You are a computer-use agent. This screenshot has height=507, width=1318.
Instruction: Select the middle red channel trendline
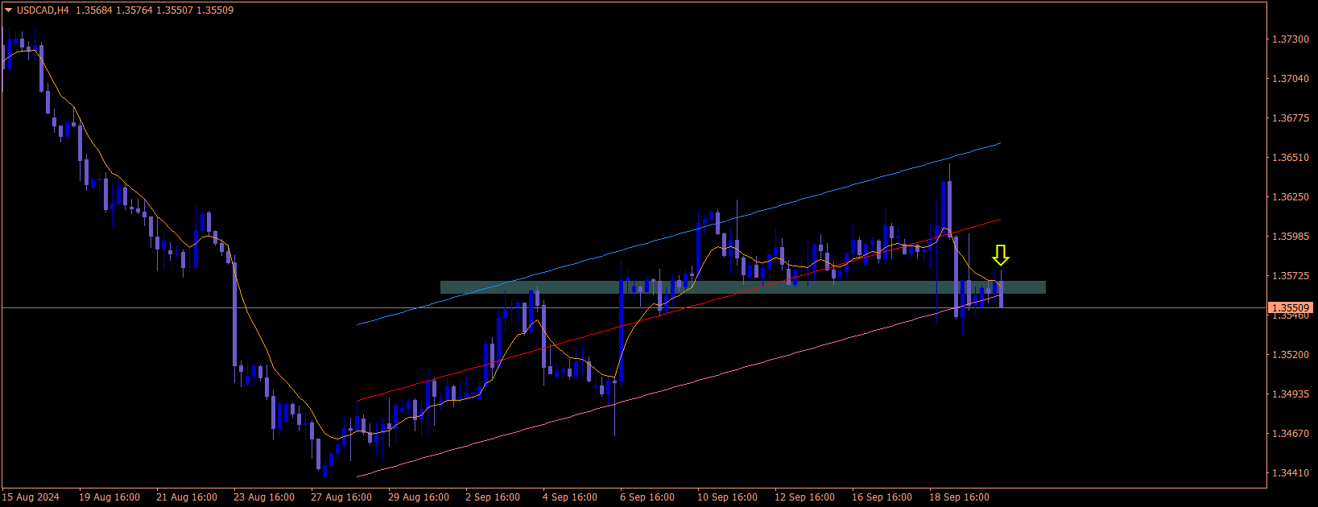[678, 310]
